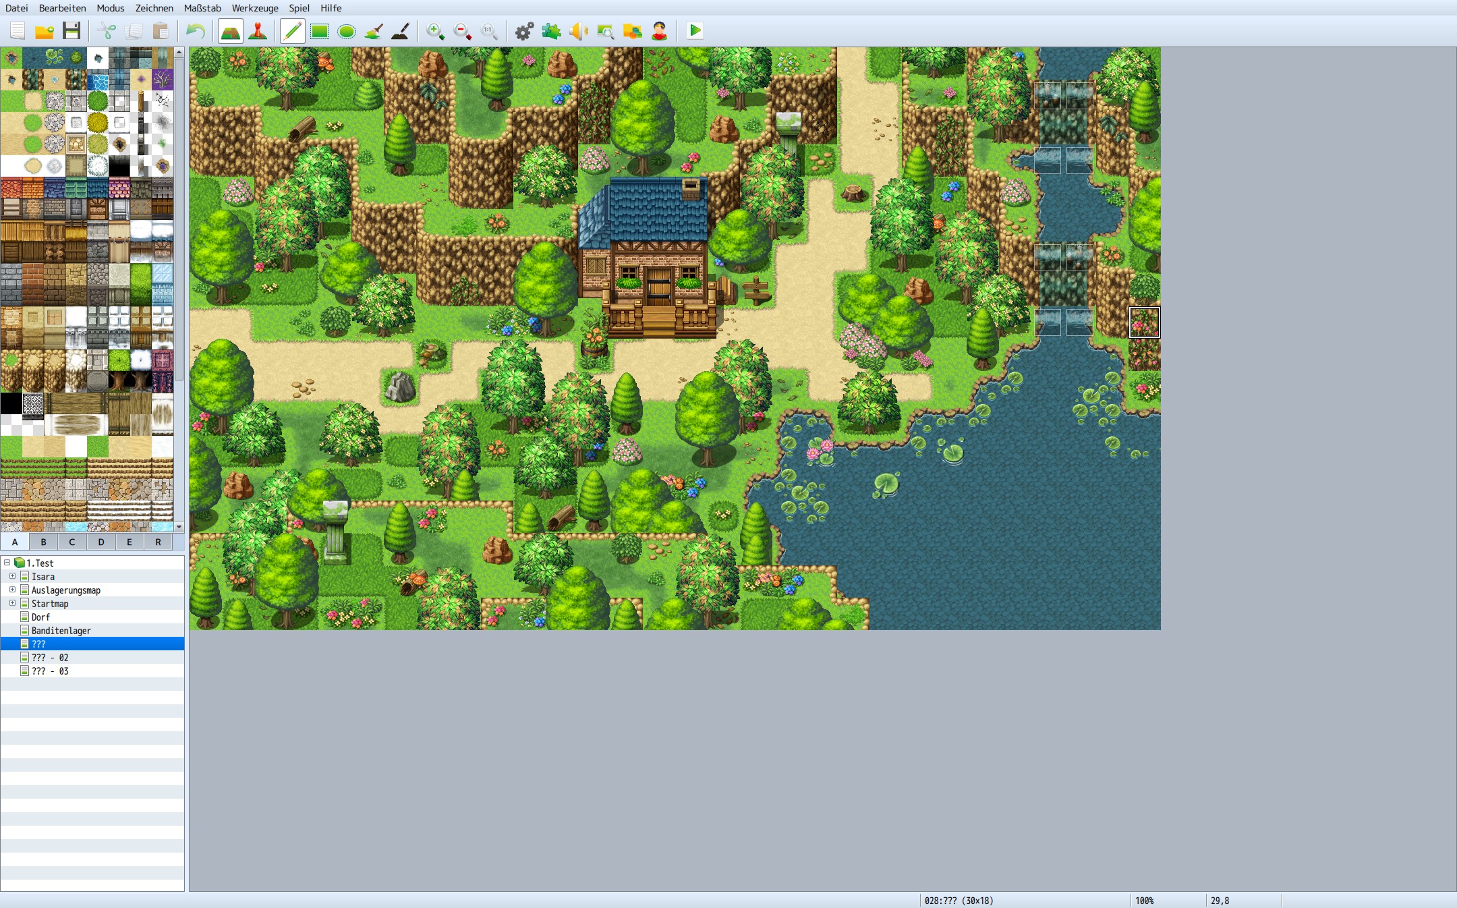Image resolution: width=1457 pixels, height=908 pixels.
Task: Switch to Event editing mode
Action: [x=260, y=30]
